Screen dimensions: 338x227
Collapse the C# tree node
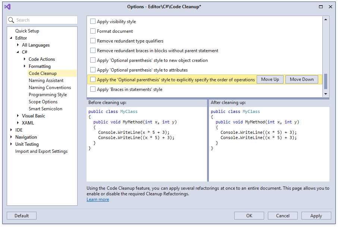18,52
